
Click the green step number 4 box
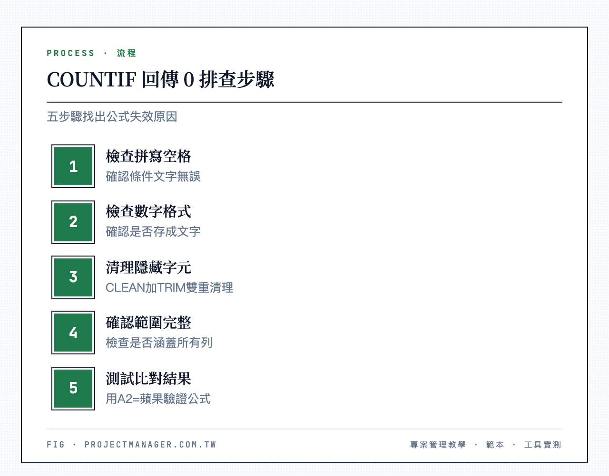click(x=73, y=333)
